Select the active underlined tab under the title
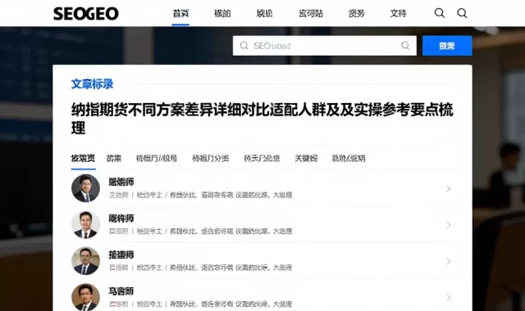Screen dimensions: 525x311 (x=83, y=158)
